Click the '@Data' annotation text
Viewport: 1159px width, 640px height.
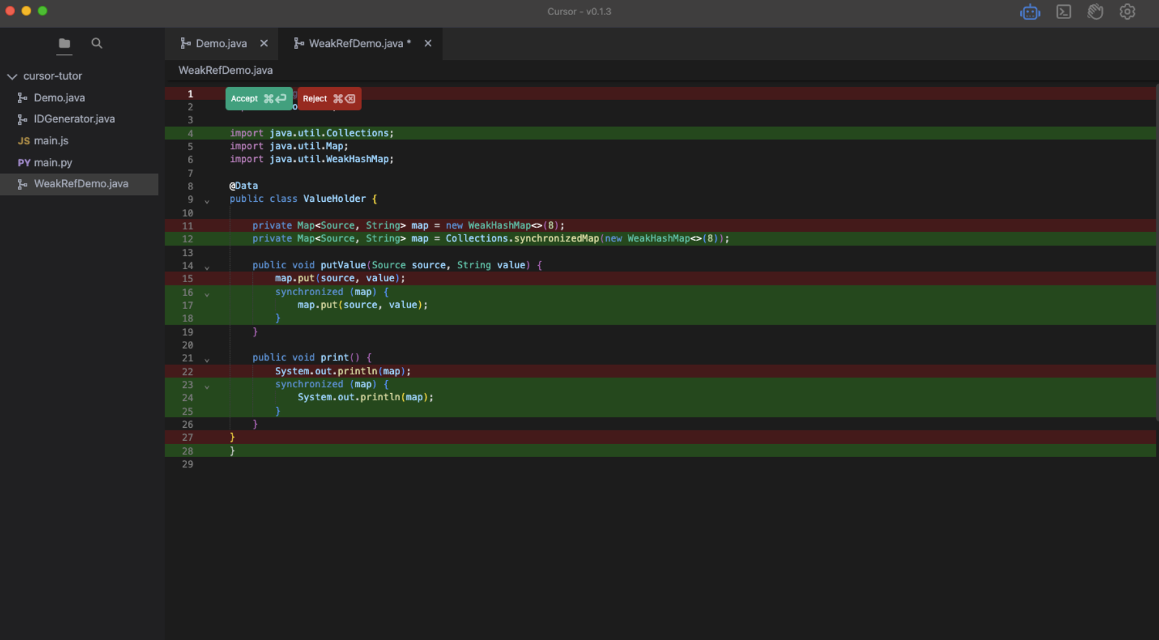point(244,185)
